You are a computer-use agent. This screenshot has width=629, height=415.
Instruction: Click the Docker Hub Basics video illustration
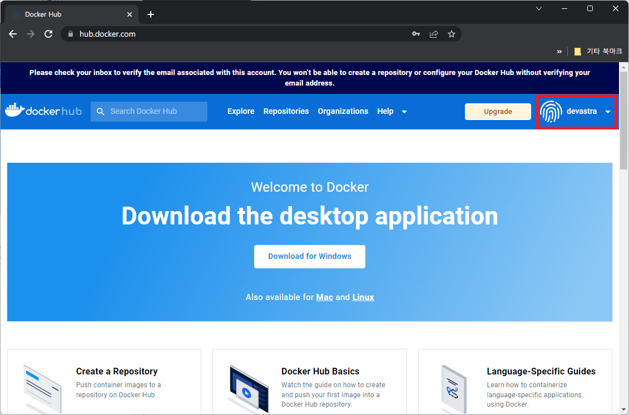[x=249, y=388]
